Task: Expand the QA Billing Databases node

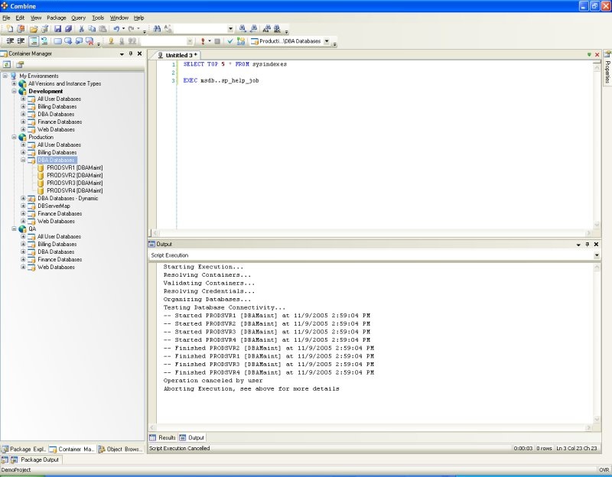Action: 24,244
